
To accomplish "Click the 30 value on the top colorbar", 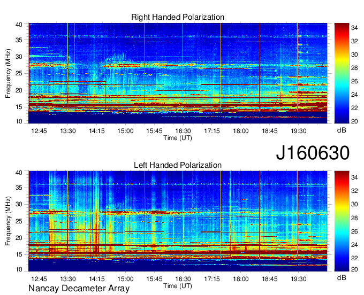I will click(354, 55).
